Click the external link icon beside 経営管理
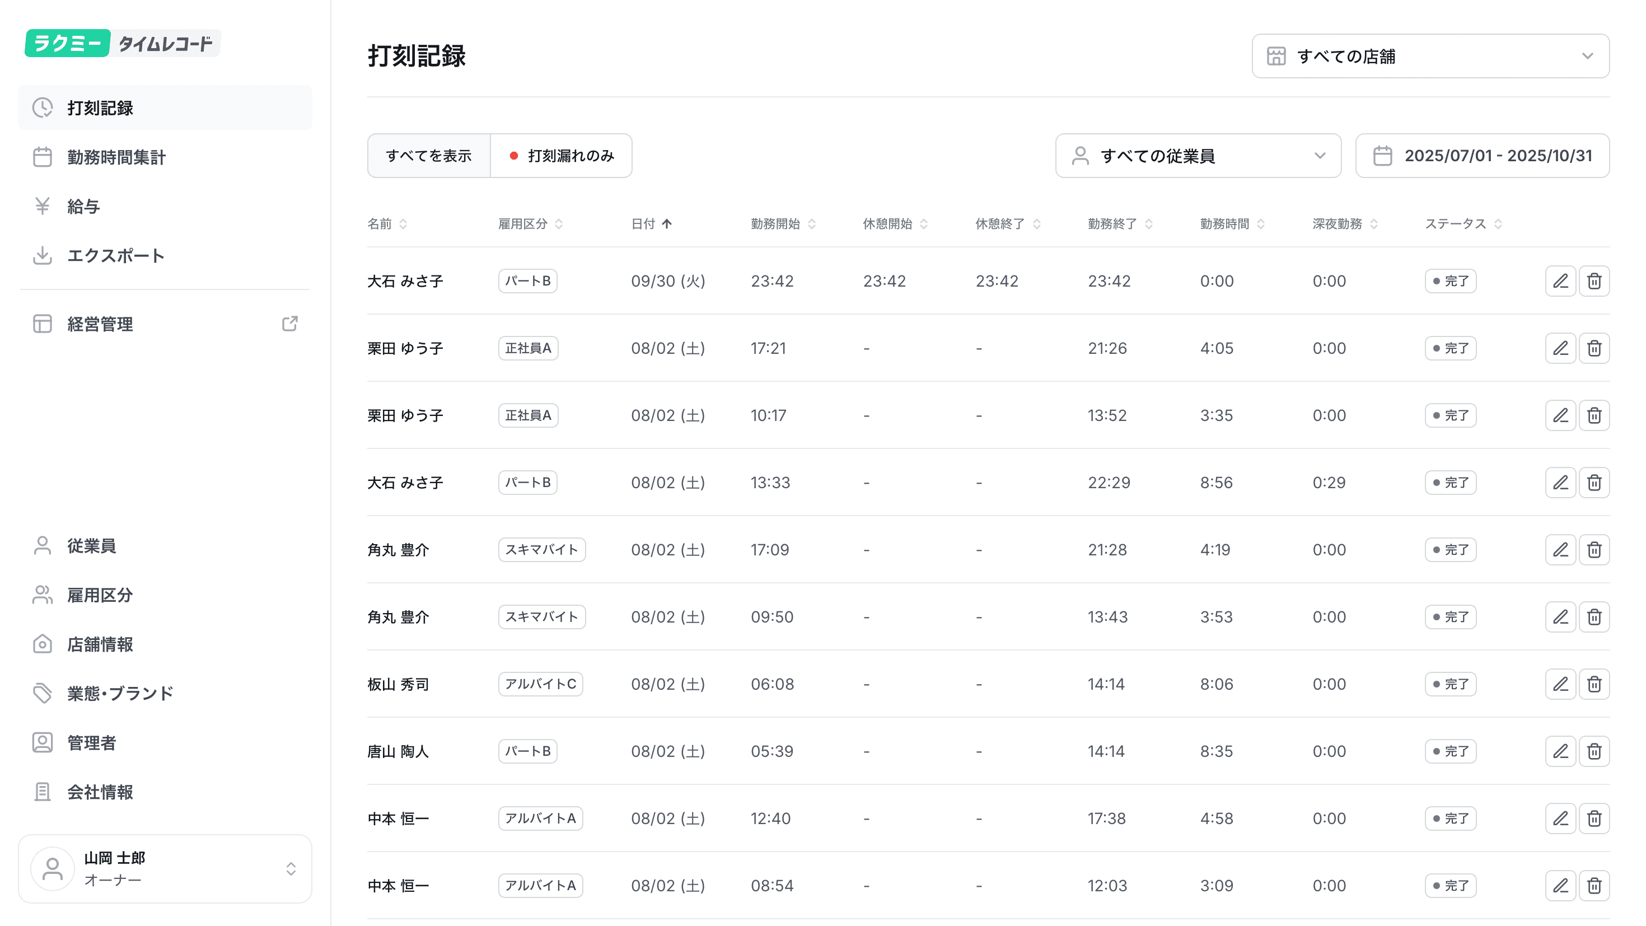 click(x=289, y=324)
